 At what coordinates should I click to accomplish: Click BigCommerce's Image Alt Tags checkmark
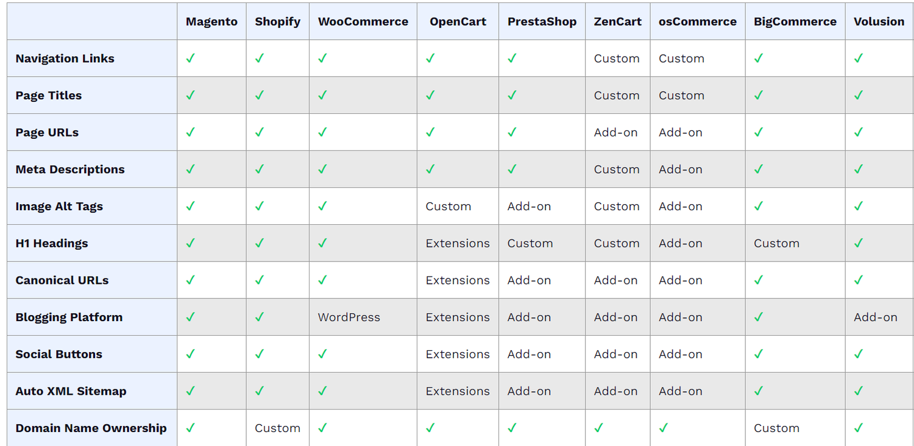click(759, 207)
